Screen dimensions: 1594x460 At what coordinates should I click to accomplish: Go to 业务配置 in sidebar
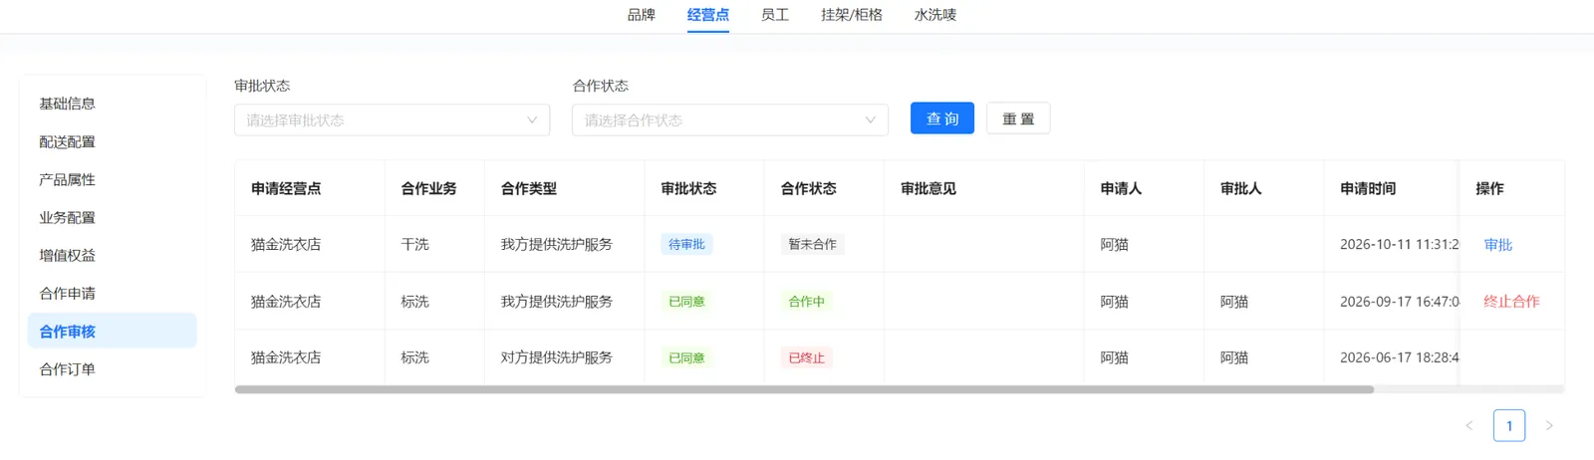(112, 217)
